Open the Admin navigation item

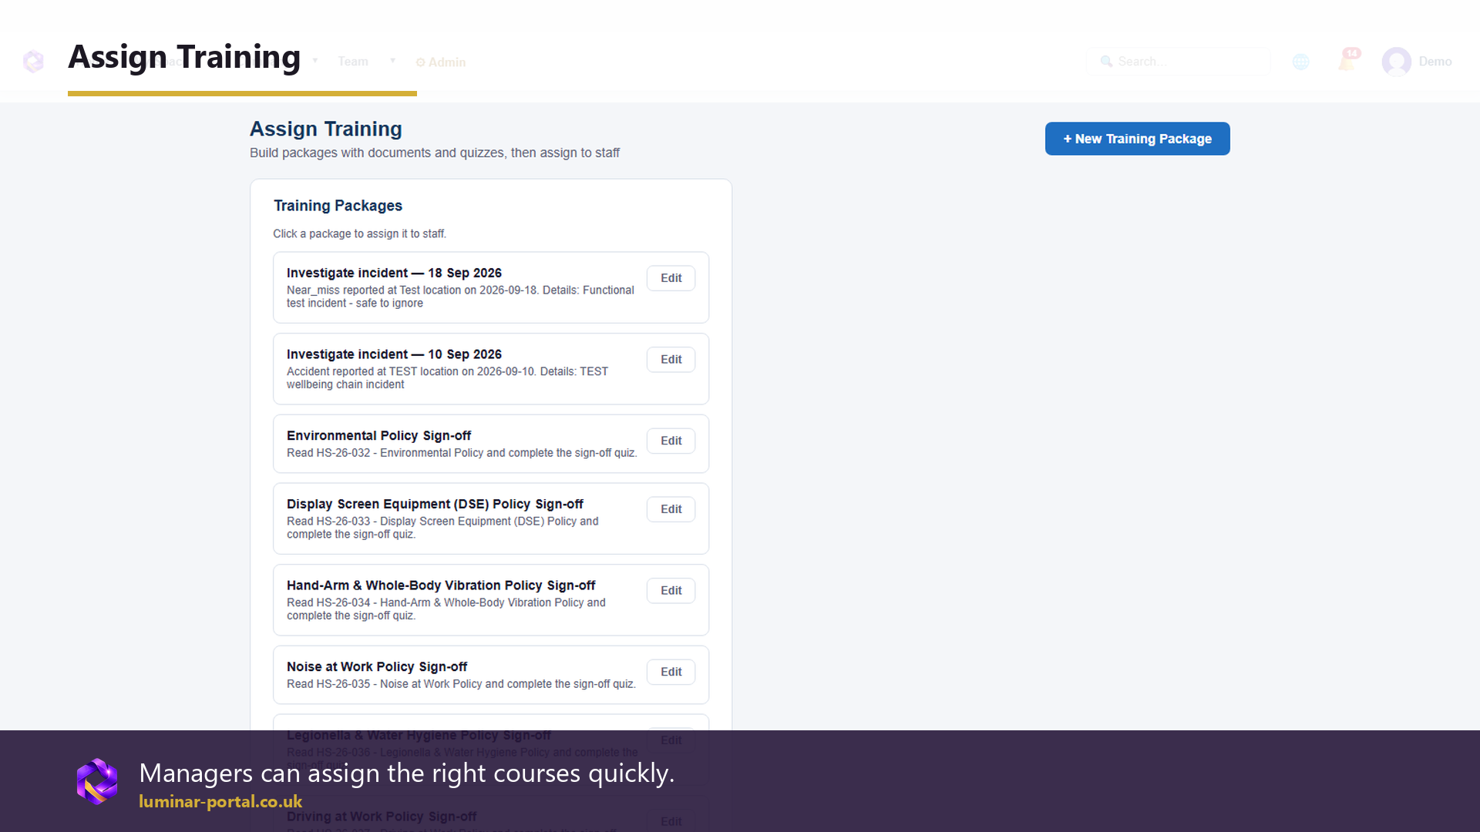441,62
